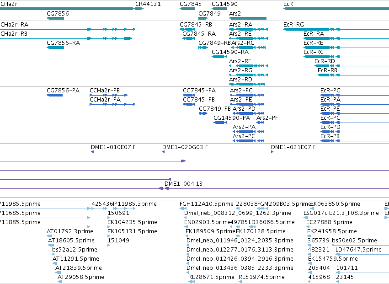
Task: Click the EcR gene label in top track
Action: 288,4
